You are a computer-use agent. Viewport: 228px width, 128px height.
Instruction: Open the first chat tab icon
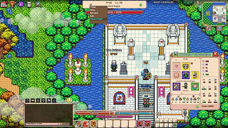(27, 100)
